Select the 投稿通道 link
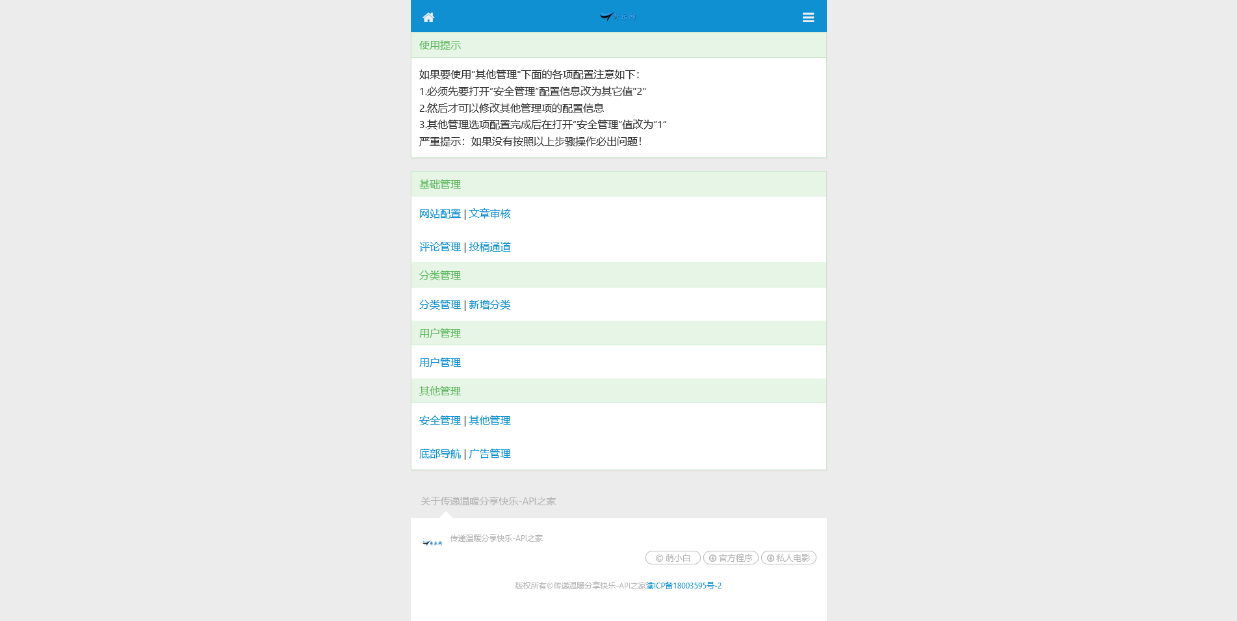Image resolution: width=1237 pixels, height=621 pixels. [489, 247]
